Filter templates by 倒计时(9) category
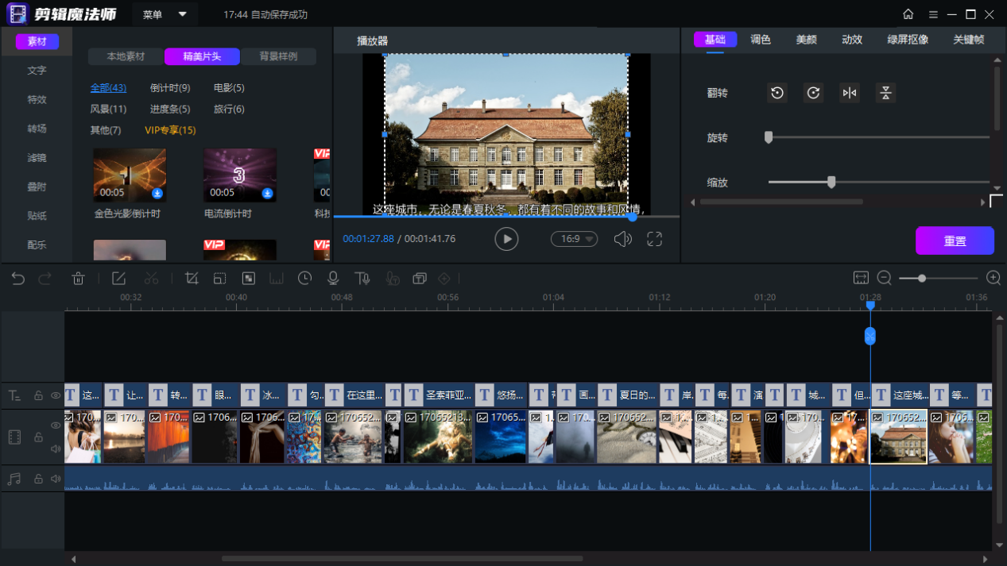Viewport: 1007px width, 566px height. click(x=170, y=88)
